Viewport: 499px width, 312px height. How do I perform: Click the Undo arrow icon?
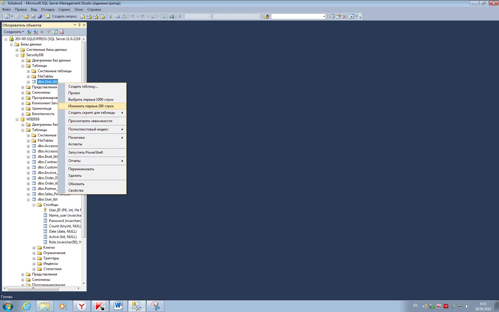pos(132,16)
